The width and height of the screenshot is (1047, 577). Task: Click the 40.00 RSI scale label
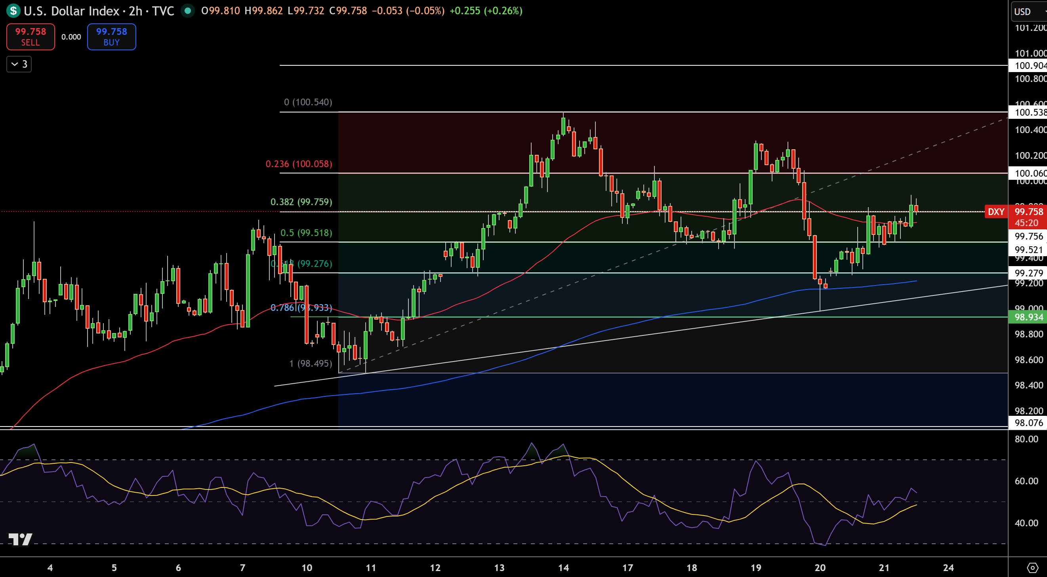tap(1026, 523)
